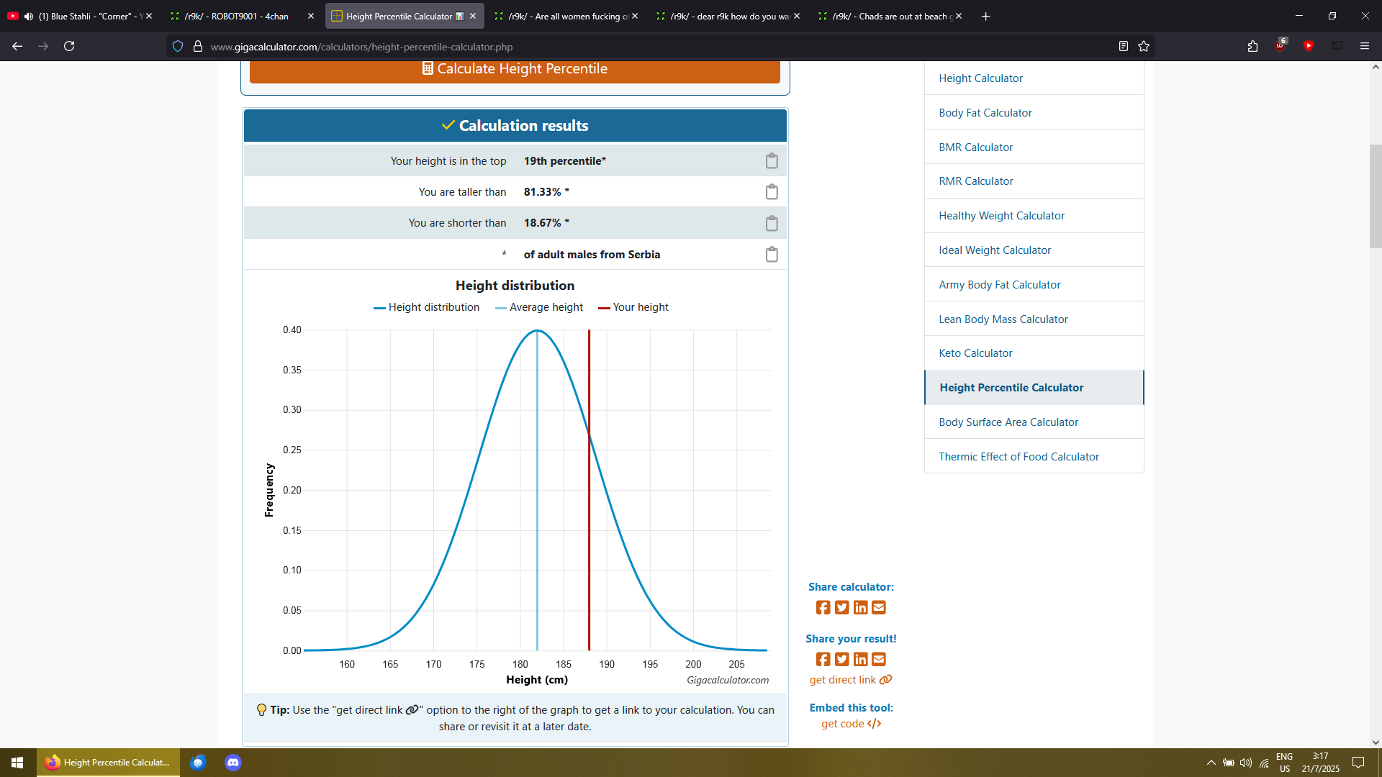Share calculator on Twitter
1382x777 pixels.
click(x=841, y=608)
